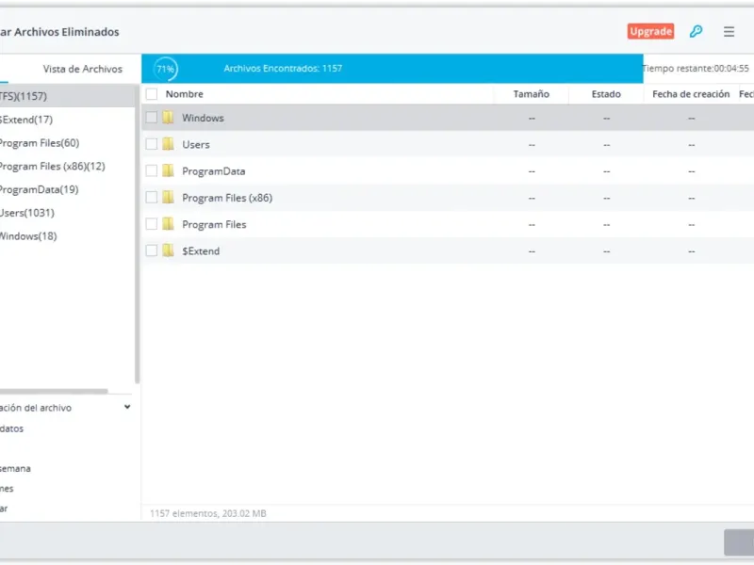This screenshot has width=754, height=565.
Task: Tick the checkbox for the Program Files row
Action: 152,224
